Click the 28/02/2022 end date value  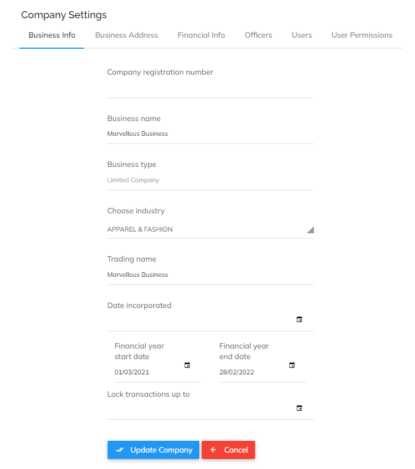(x=236, y=372)
